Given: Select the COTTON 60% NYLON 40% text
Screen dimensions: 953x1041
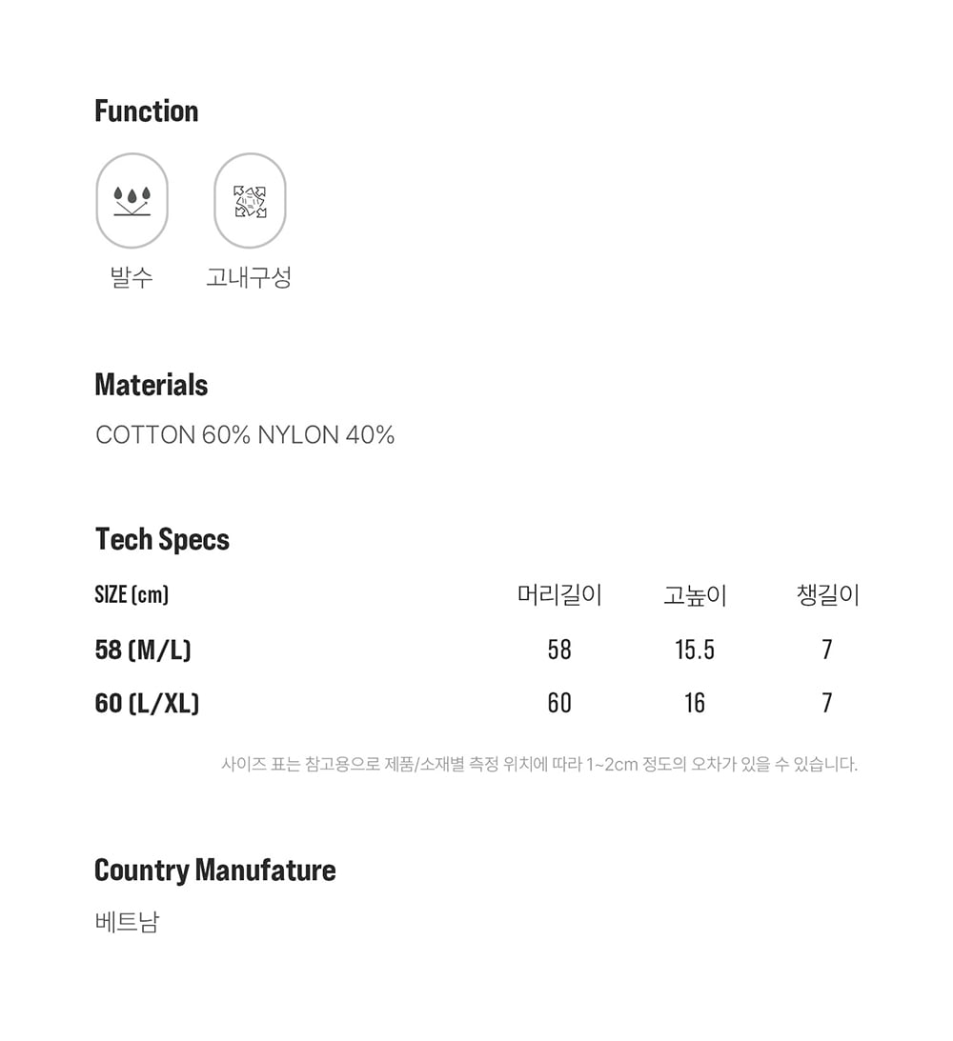Looking at the screenshot, I should (x=245, y=435).
